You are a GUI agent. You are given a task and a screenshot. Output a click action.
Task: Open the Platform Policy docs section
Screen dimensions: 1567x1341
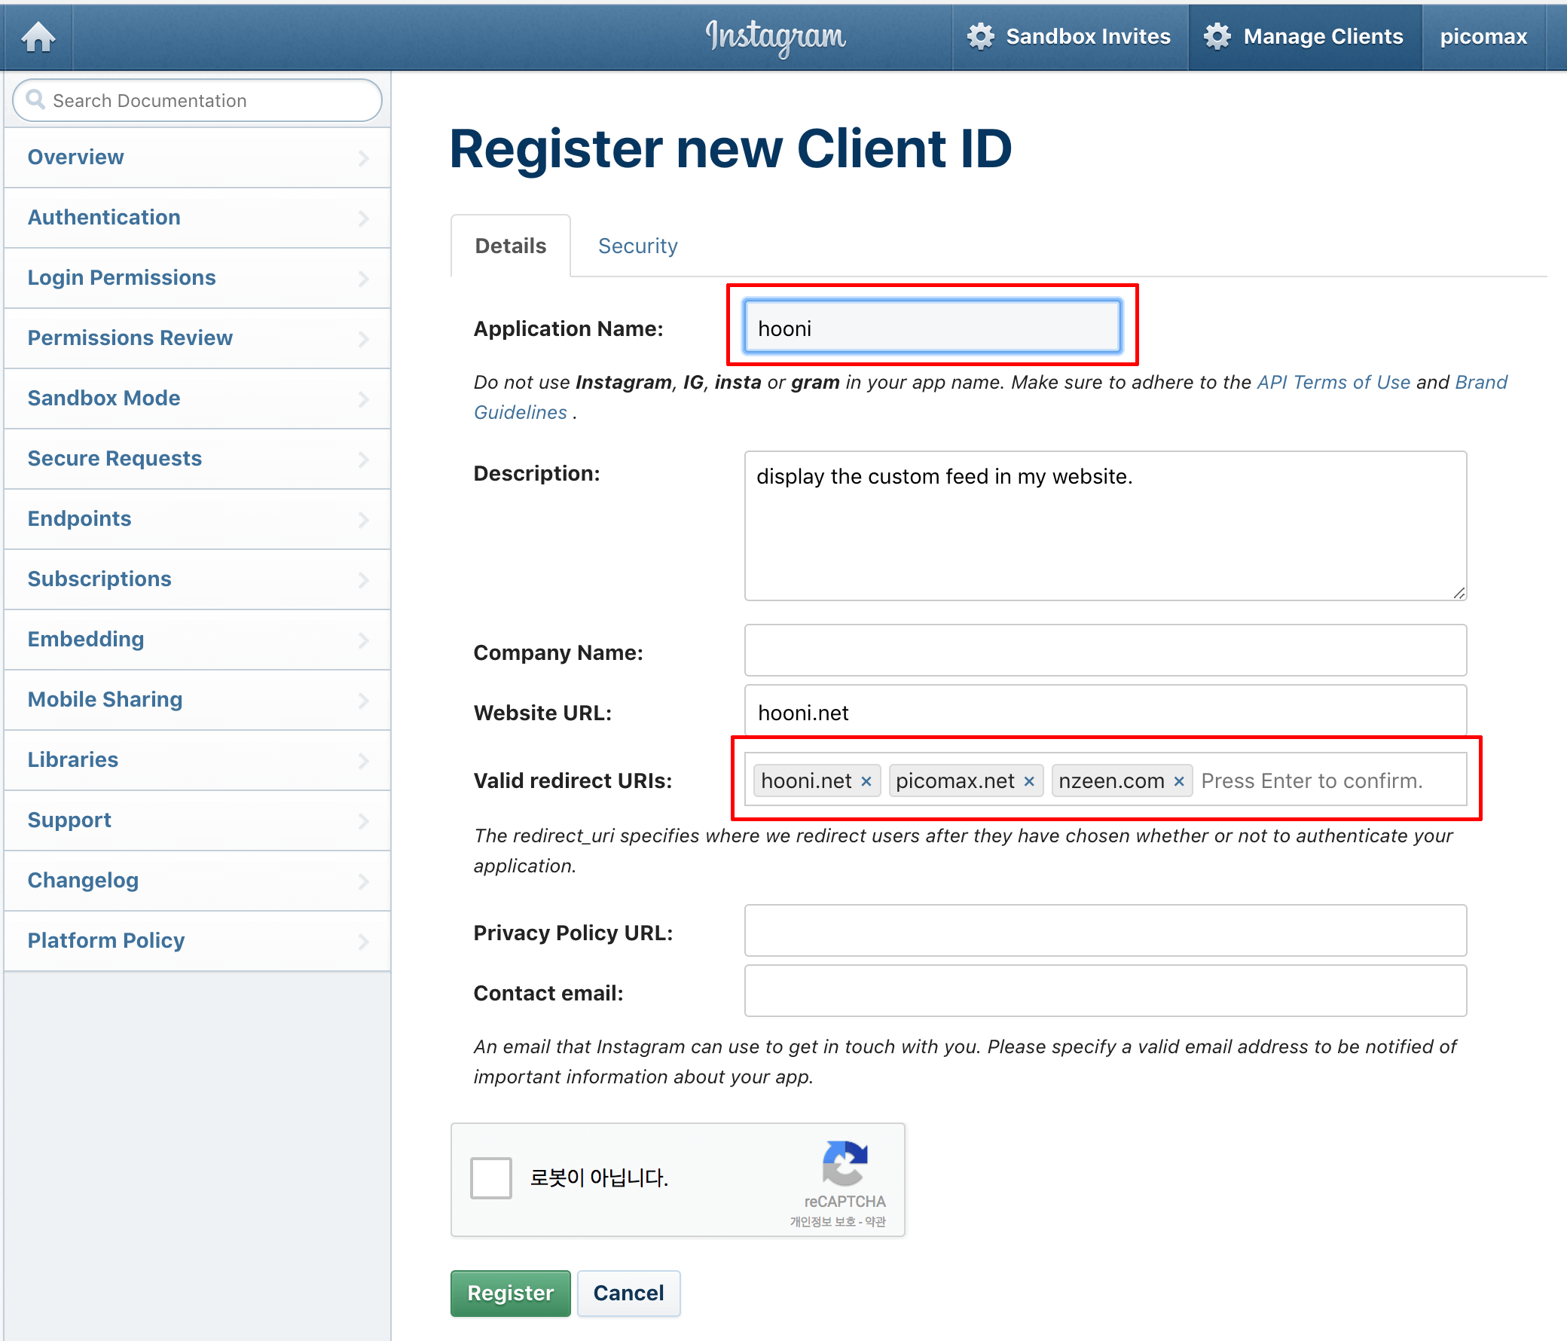197,941
